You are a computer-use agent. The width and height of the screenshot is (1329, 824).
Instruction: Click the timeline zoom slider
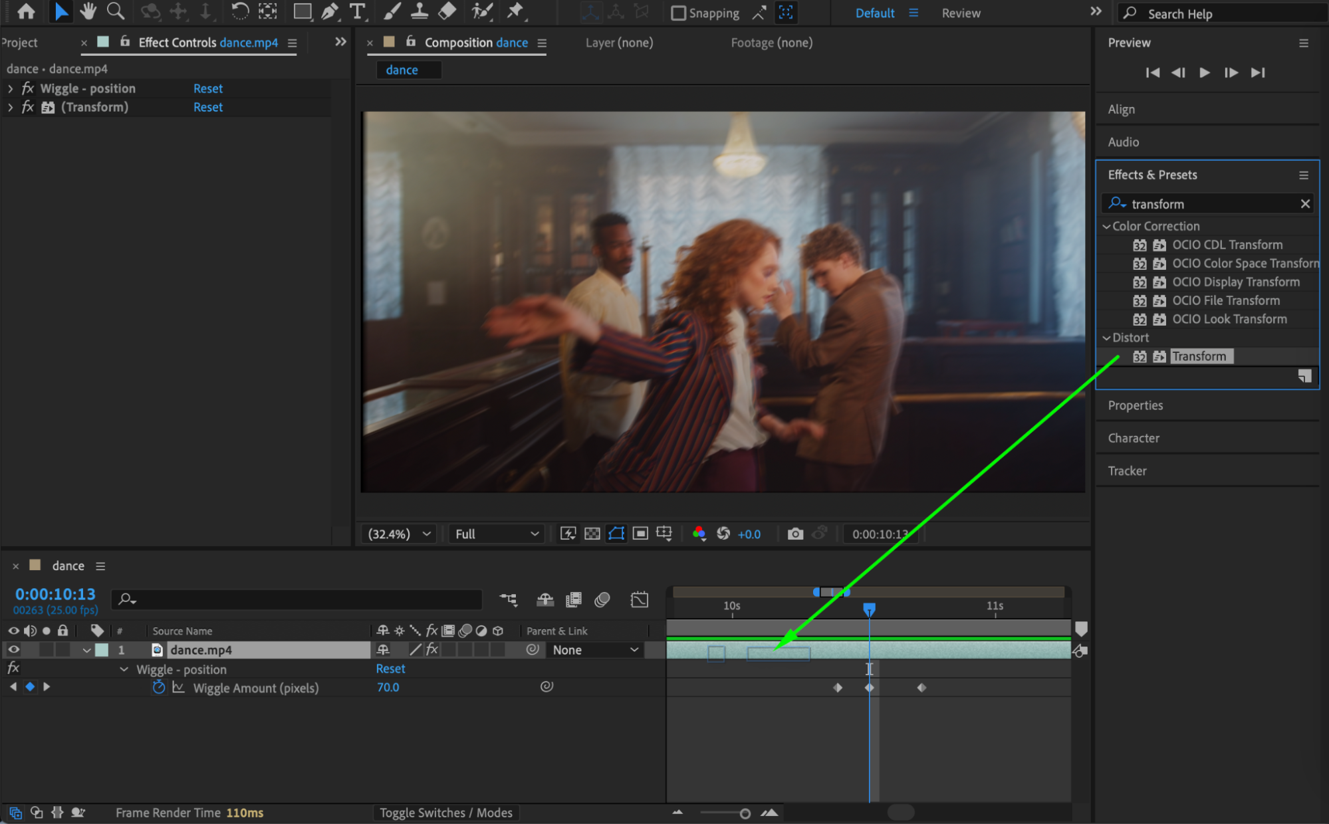(745, 813)
